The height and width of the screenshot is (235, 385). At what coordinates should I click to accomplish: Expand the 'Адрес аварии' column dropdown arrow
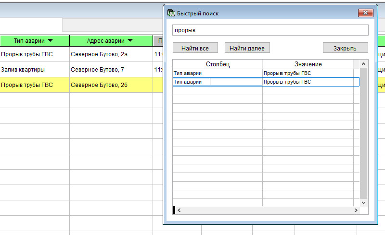pyautogui.click(x=130, y=40)
